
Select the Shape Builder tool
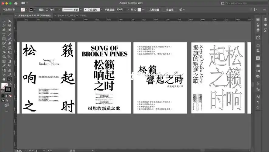(x=4, y=57)
